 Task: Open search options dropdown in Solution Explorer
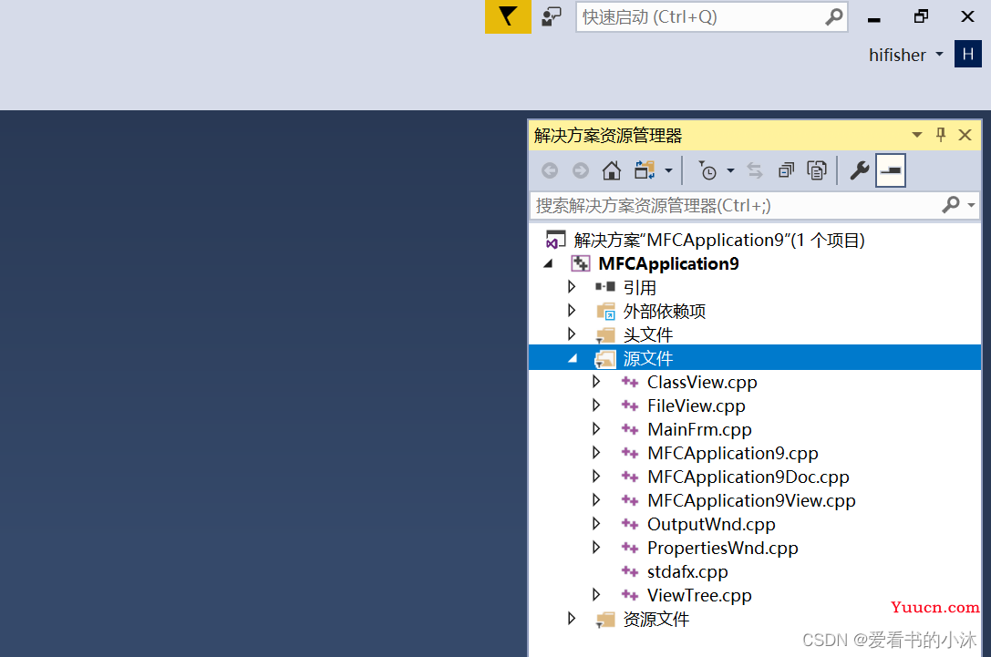972,205
